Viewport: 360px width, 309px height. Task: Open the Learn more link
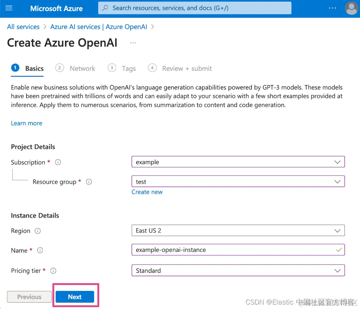tap(26, 123)
